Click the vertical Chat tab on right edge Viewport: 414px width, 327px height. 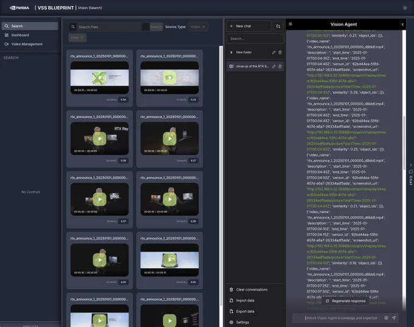pos(410,177)
